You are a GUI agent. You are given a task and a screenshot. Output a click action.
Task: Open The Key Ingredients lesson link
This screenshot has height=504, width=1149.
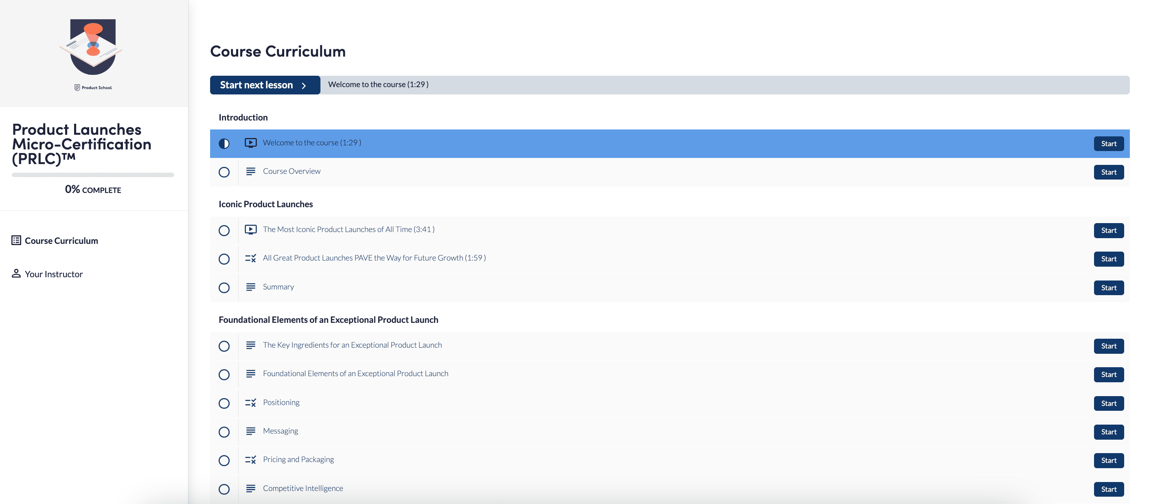click(x=352, y=345)
